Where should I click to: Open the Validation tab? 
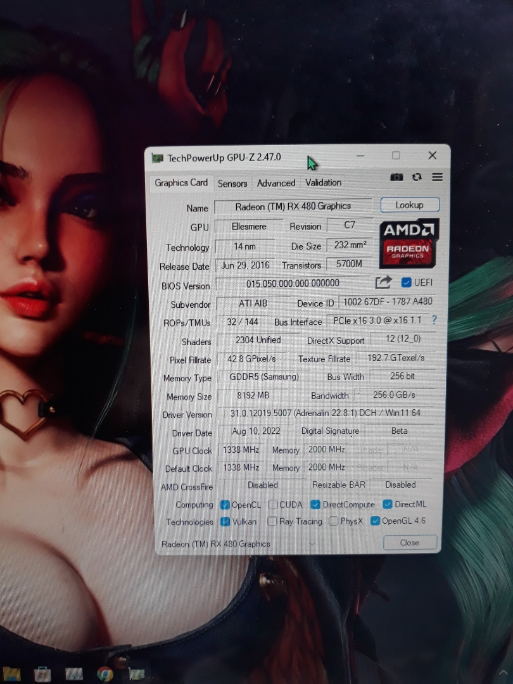[323, 183]
